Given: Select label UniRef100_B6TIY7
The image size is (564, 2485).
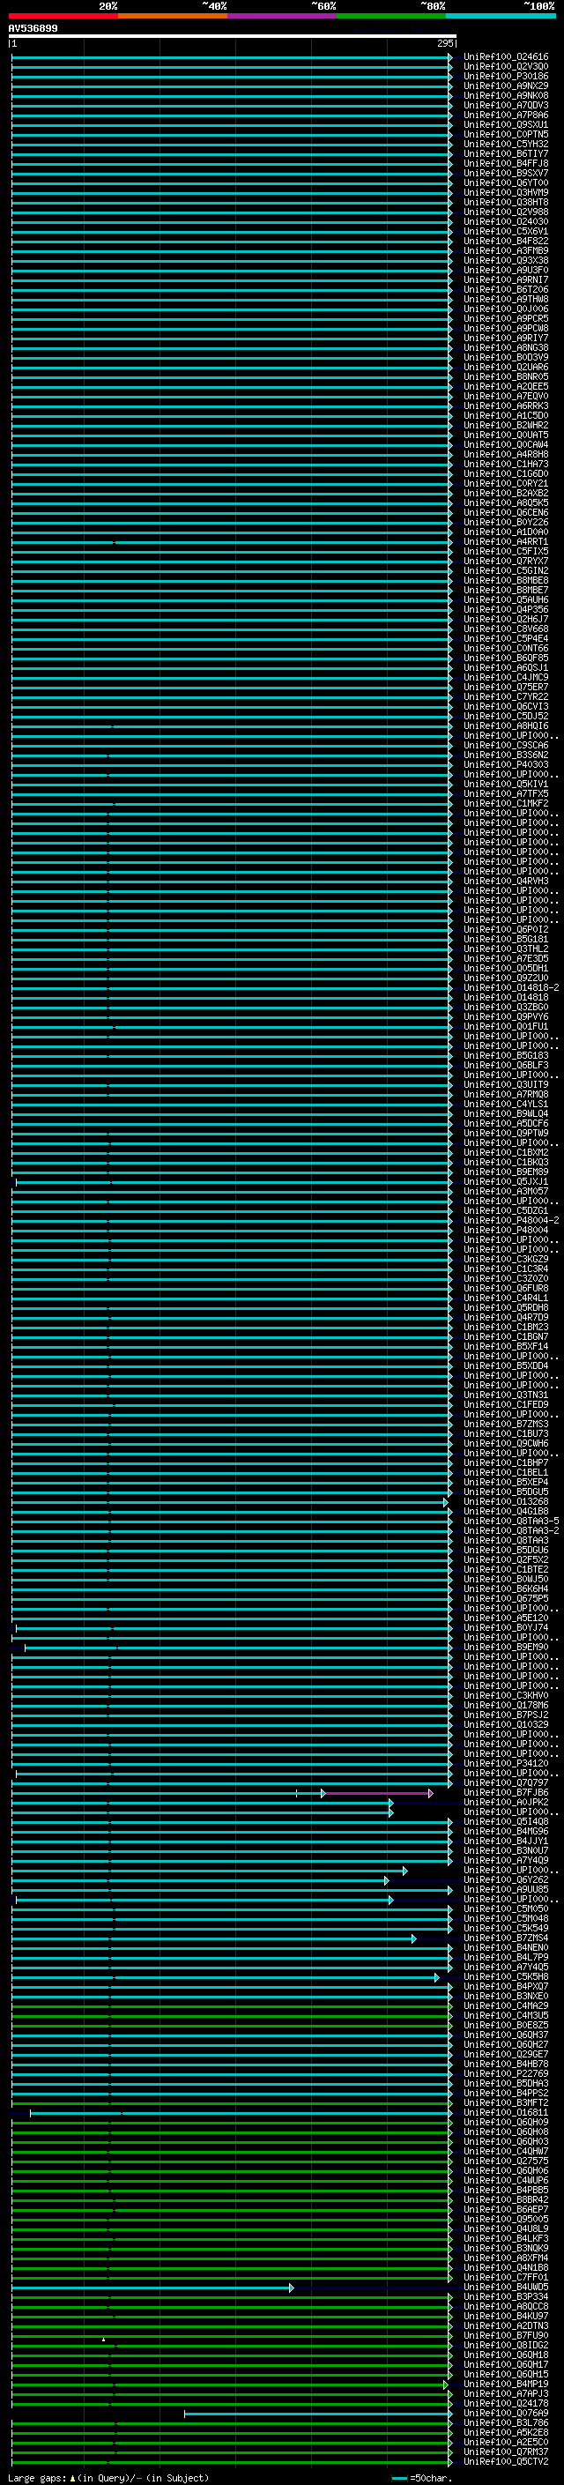Looking at the screenshot, I should pyautogui.click(x=506, y=154).
